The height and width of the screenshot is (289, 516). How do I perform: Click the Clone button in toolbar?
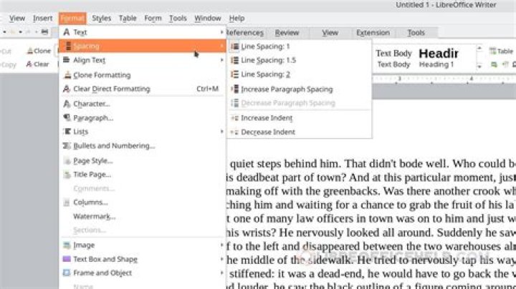point(39,51)
